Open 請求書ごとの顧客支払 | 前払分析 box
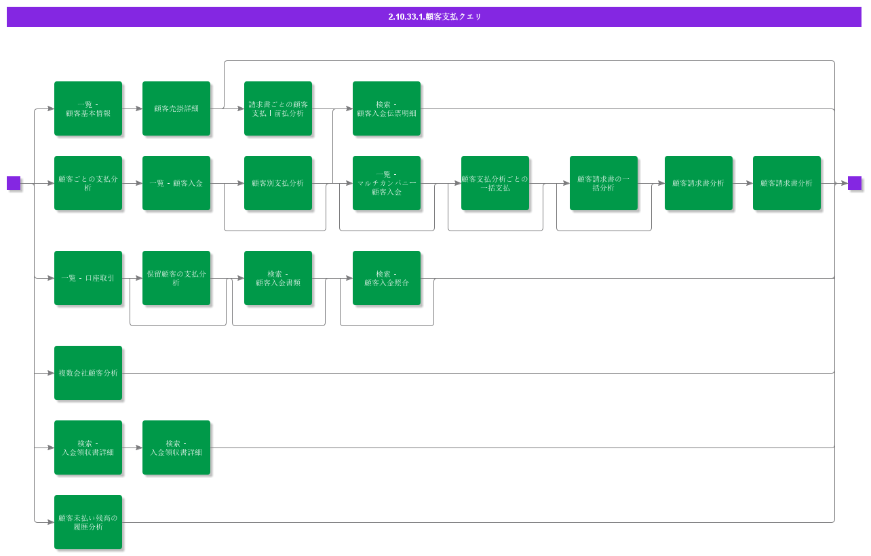This screenshot has height=556, width=871. click(278, 108)
